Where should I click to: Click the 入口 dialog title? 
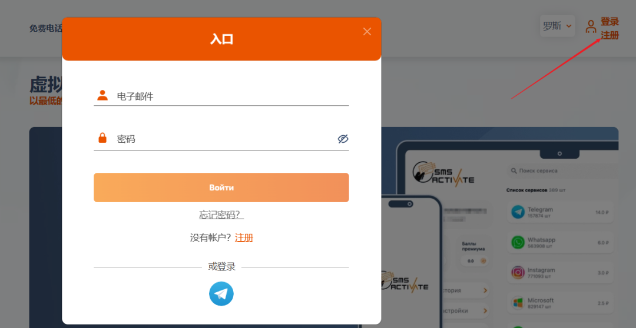pyautogui.click(x=221, y=39)
